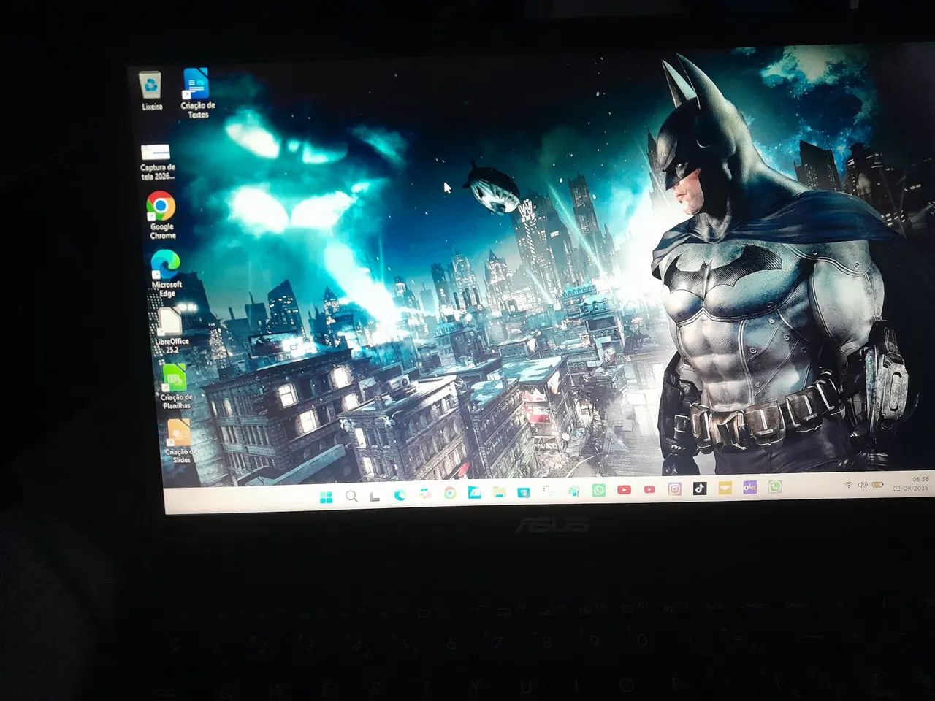Open Instagram from the taskbar
Image resolution: width=935 pixels, height=701 pixels.
pos(675,489)
